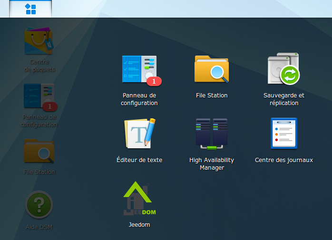Open Aide DSM desktop shortcut

(x=39, y=205)
